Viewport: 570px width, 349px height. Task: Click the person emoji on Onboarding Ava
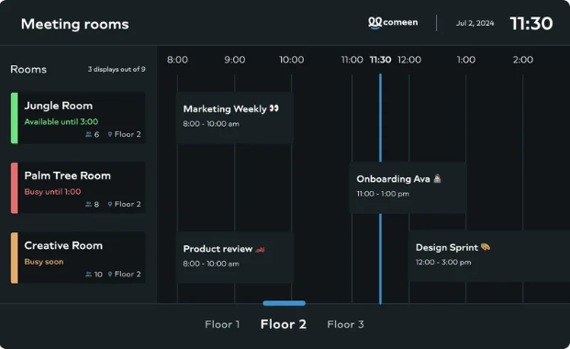point(437,178)
